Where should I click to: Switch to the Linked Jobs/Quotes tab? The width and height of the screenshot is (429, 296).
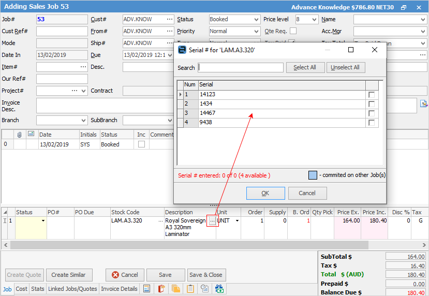72,289
